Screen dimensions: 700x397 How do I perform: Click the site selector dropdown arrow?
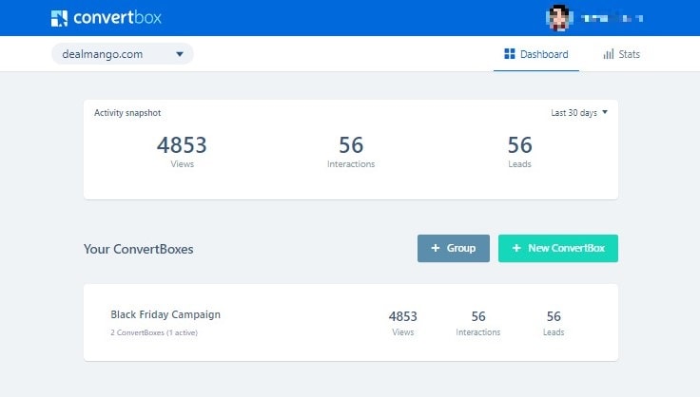coord(180,54)
